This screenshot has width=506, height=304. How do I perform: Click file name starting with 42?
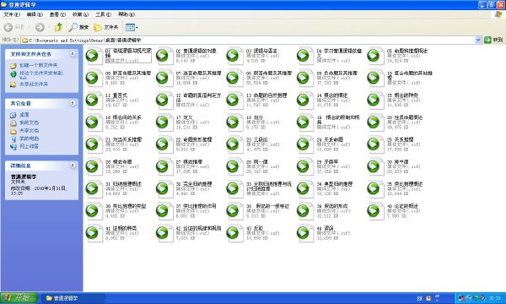[198, 228]
